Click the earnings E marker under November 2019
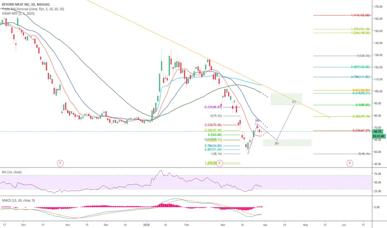 tap(60, 163)
